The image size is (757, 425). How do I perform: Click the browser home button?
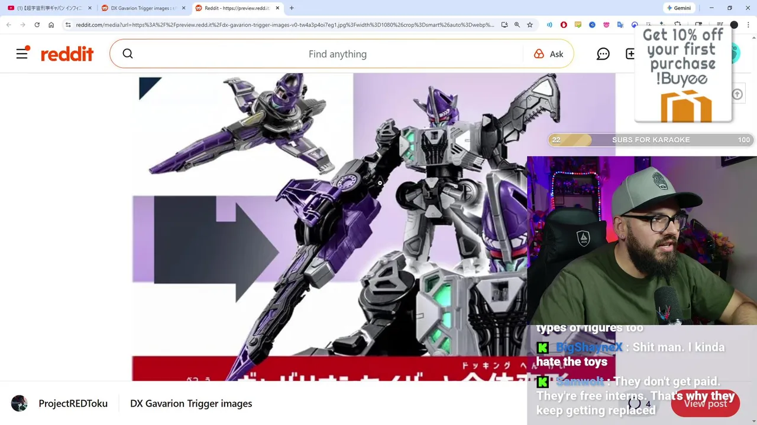pyautogui.click(x=51, y=25)
